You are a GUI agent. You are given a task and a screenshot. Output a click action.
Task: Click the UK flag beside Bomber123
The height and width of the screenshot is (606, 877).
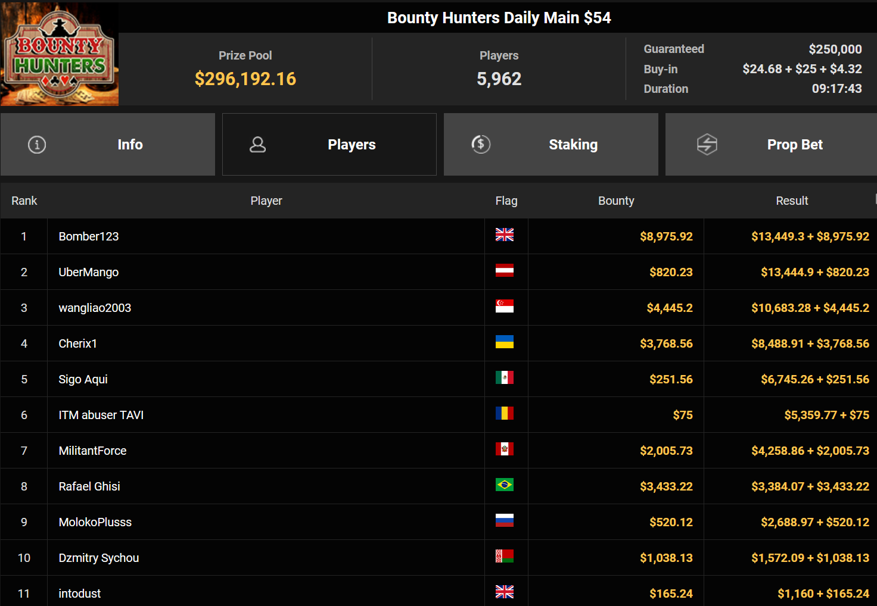(x=504, y=235)
